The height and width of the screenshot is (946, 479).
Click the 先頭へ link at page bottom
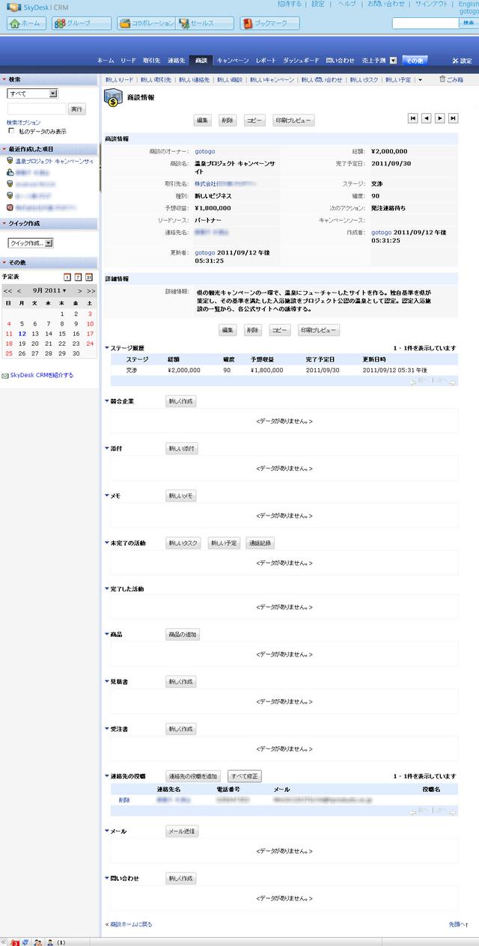pyautogui.click(x=458, y=924)
